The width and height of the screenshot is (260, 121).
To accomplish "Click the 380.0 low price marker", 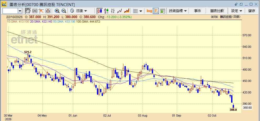I will [233, 110].
